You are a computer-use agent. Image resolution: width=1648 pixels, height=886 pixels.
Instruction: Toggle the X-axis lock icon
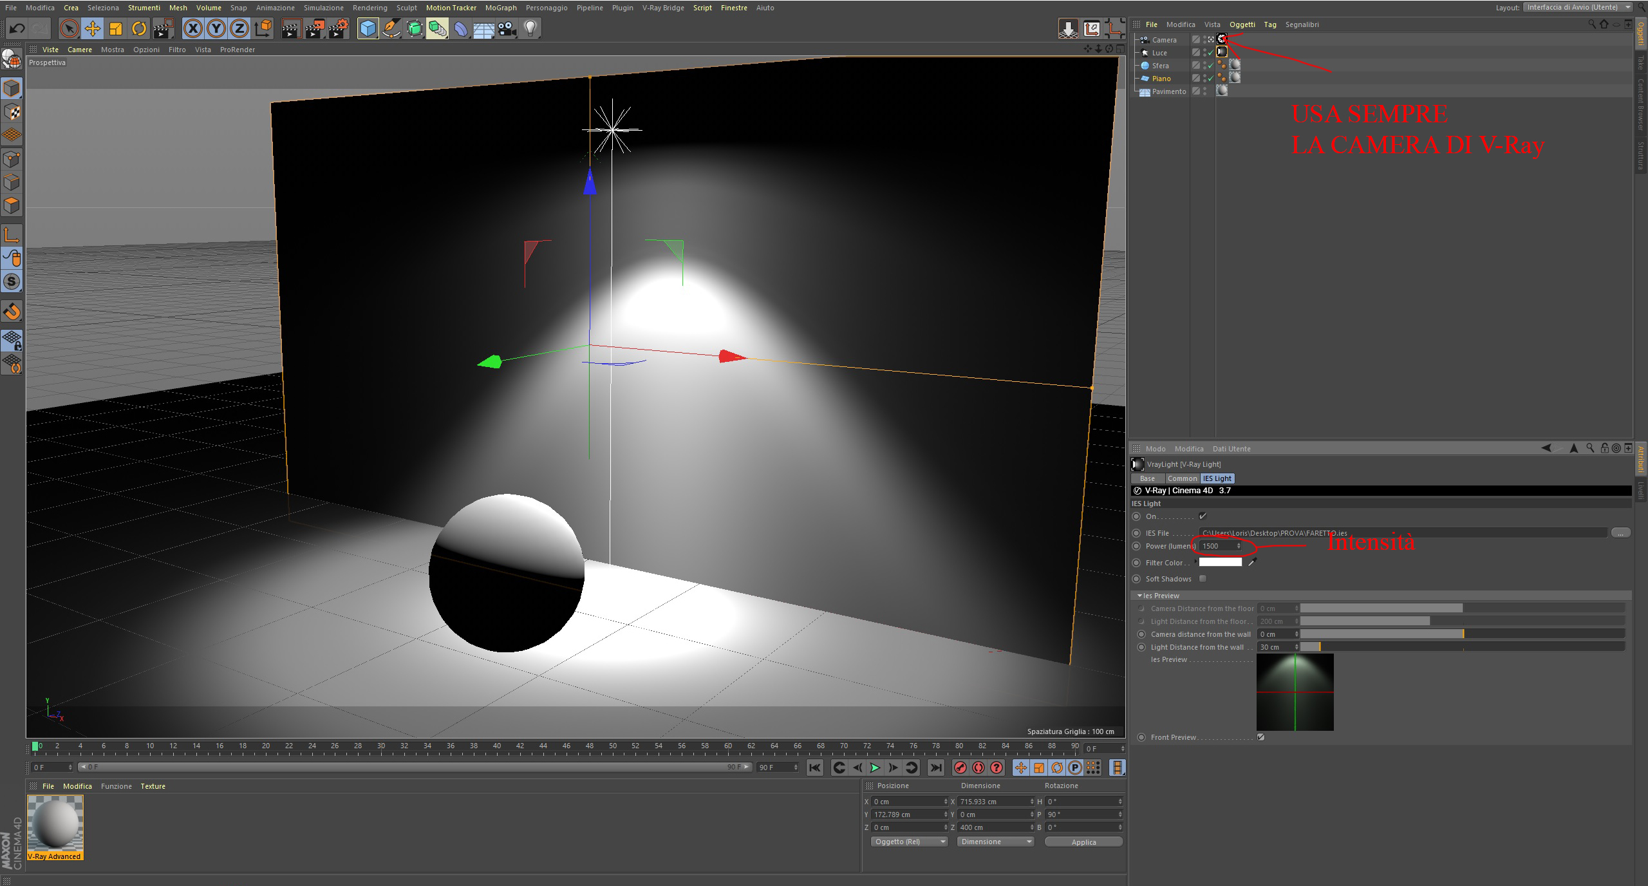pyautogui.click(x=192, y=28)
